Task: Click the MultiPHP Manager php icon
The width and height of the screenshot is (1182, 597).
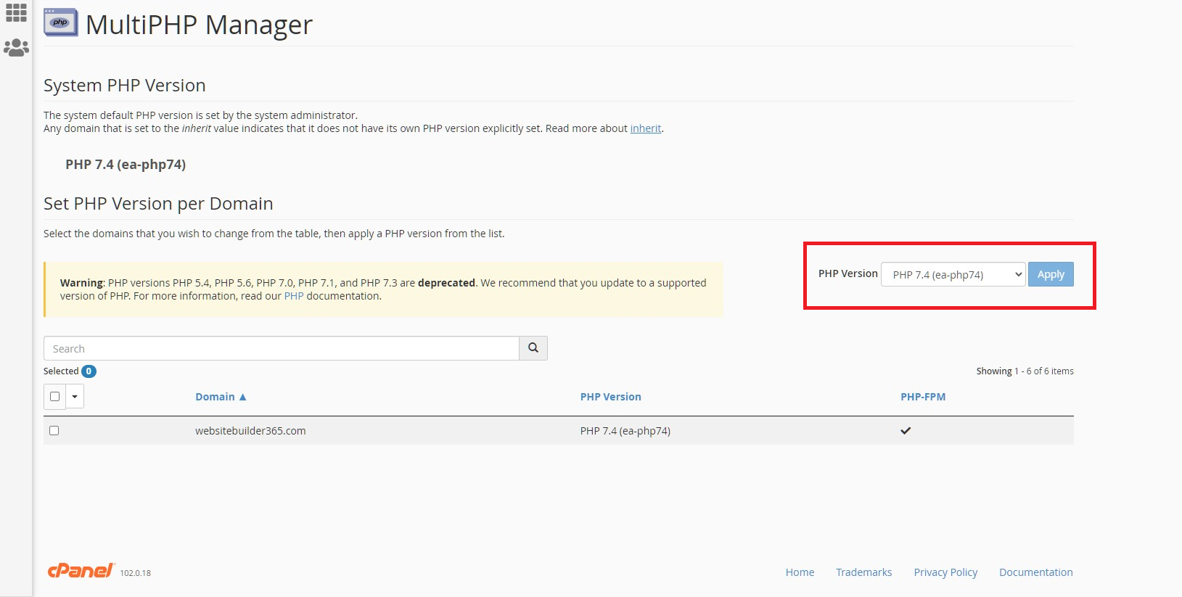Action: (x=61, y=22)
